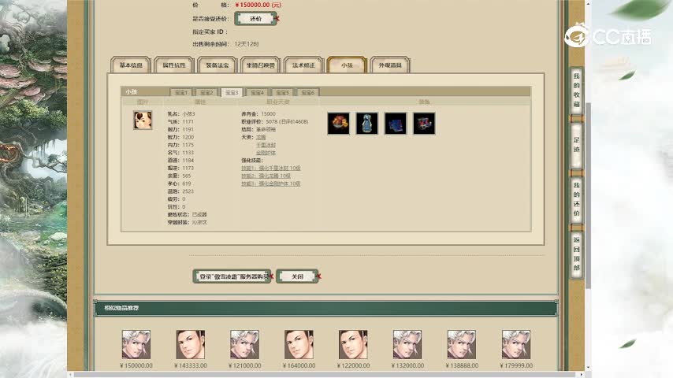Switch to the 外观道具 tab
The image size is (673, 378).
tap(390, 65)
